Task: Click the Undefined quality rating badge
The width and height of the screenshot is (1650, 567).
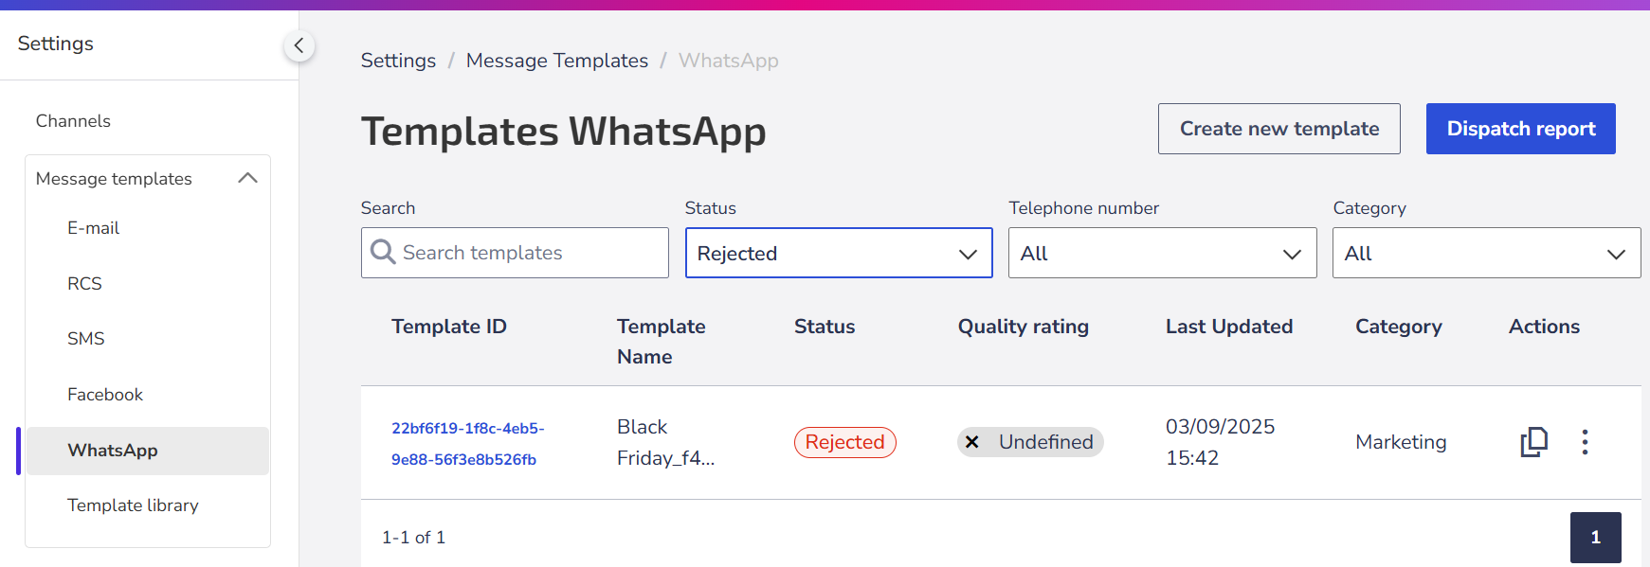Action: point(1030,442)
